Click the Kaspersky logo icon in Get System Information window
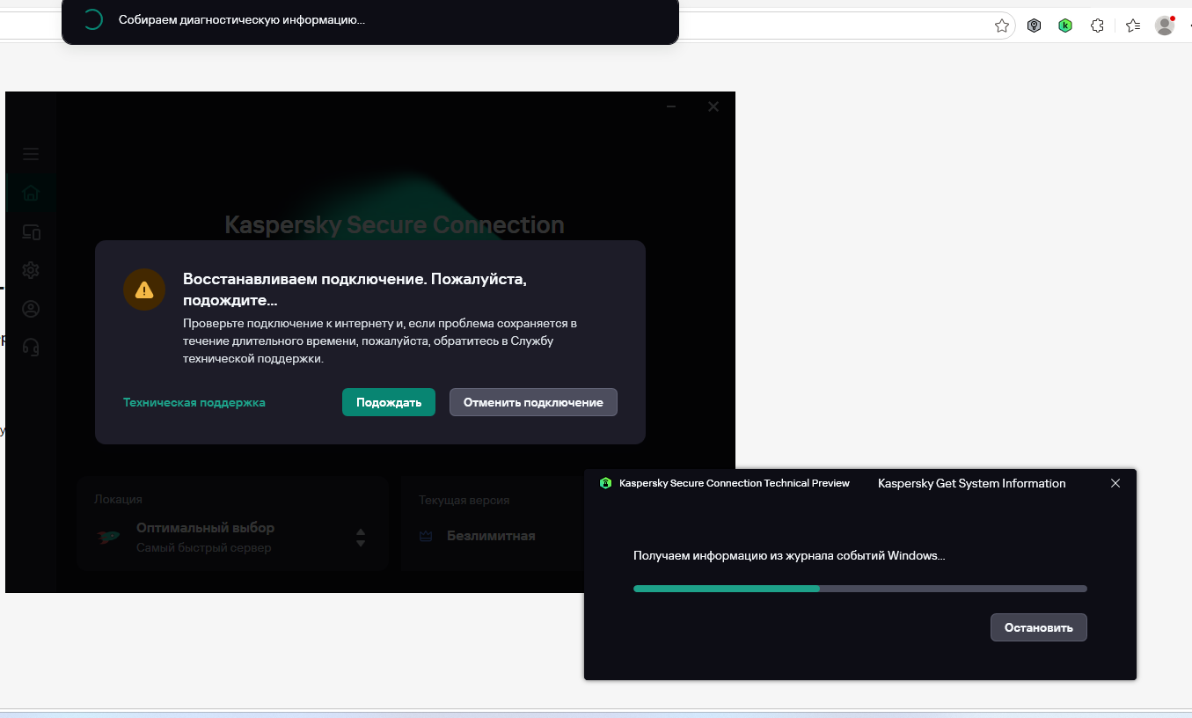The image size is (1192, 718). click(605, 483)
